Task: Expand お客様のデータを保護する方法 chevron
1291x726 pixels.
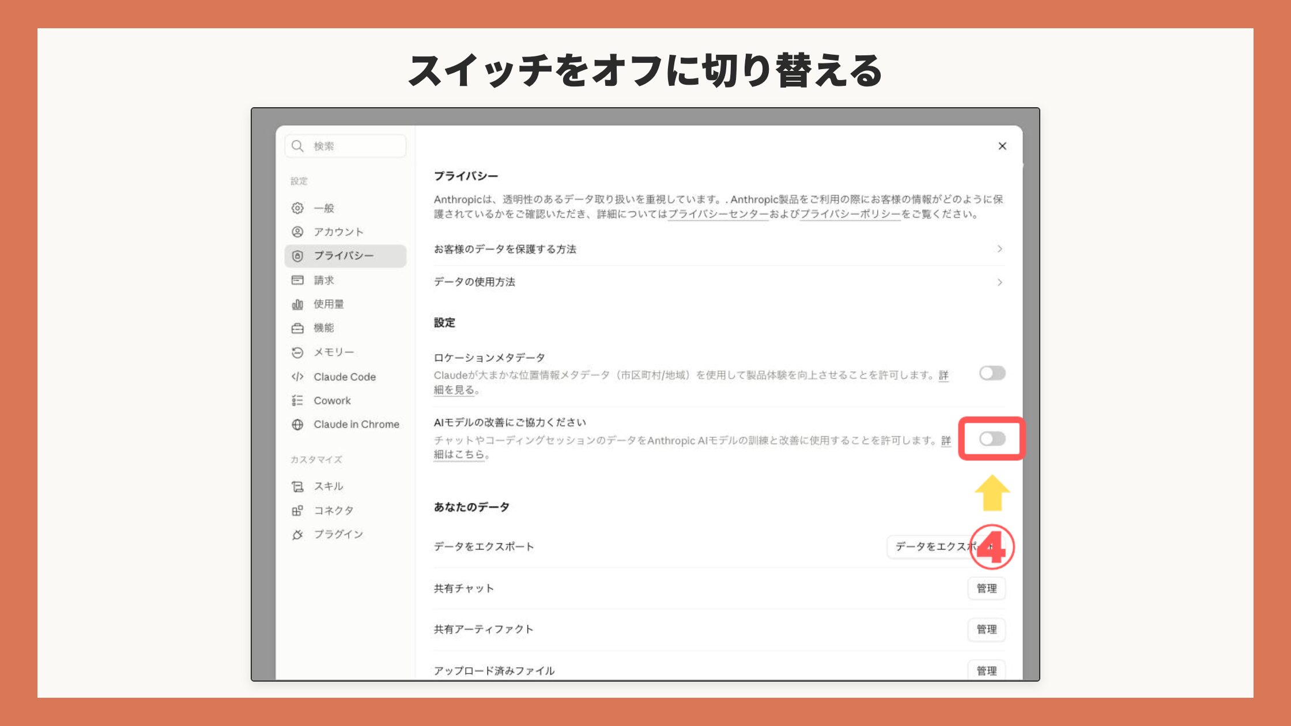Action: pyautogui.click(x=1000, y=249)
